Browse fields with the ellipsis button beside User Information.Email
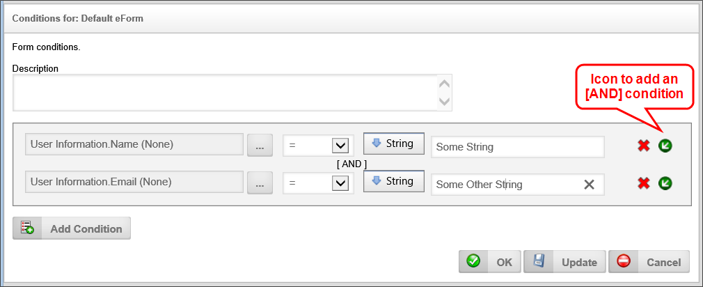Viewport: 703px width, 287px height. click(260, 183)
